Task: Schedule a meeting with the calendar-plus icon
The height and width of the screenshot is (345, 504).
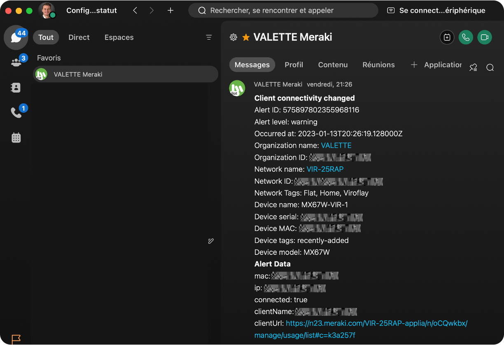Action: click(x=447, y=37)
